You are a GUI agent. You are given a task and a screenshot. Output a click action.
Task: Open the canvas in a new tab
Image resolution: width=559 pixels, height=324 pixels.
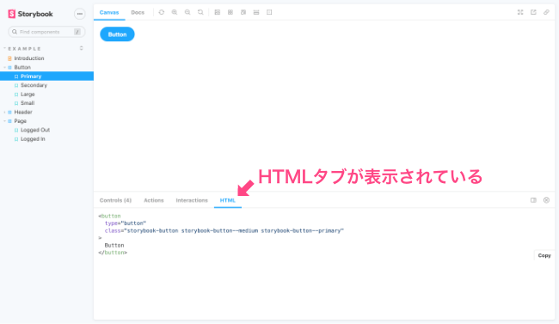[533, 12]
